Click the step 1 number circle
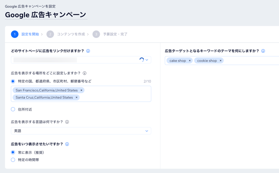Viewport: 279px width, 173px height. point(15,34)
